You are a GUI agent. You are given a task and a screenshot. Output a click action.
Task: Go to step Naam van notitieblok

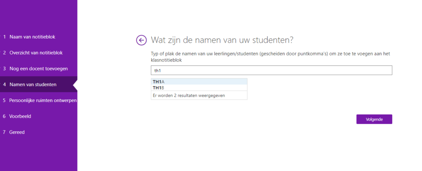coord(32,37)
